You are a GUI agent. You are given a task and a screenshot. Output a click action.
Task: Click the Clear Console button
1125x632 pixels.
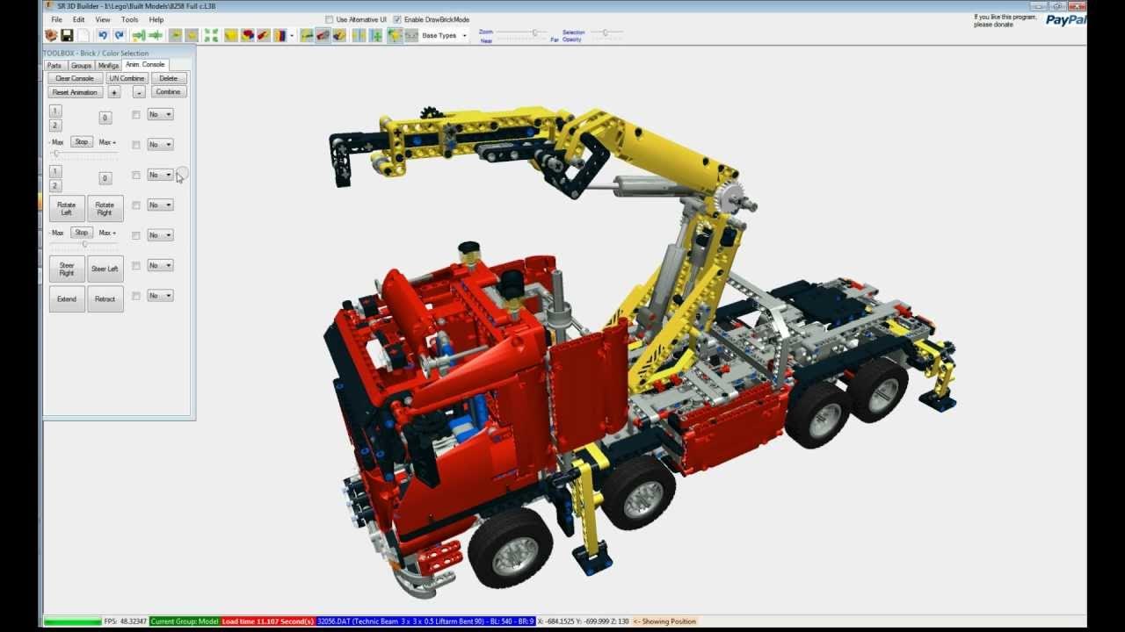point(75,78)
